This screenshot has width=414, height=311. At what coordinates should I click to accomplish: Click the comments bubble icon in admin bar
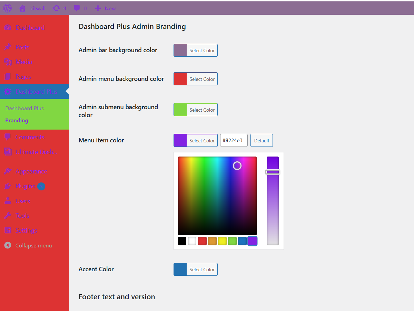click(x=78, y=8)
